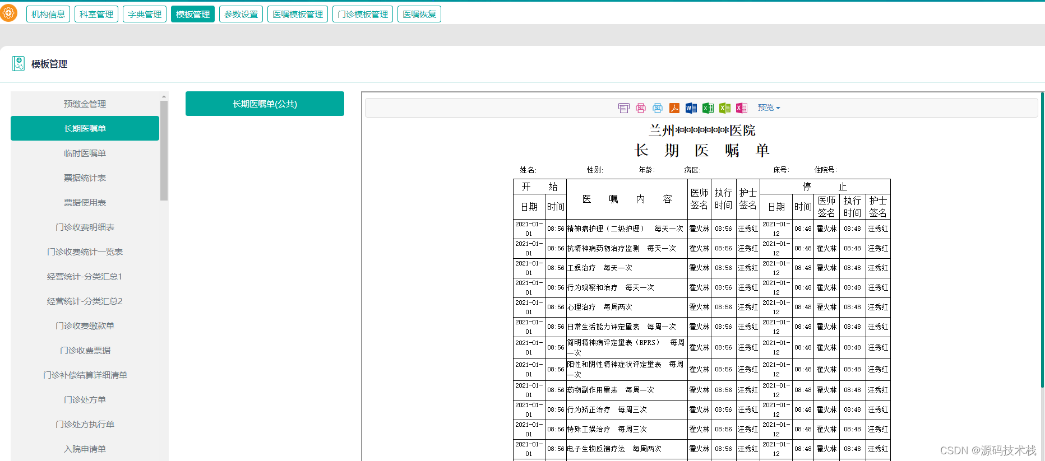Click the 行为观察和治疗 order cell

click(x=627, y=287)
